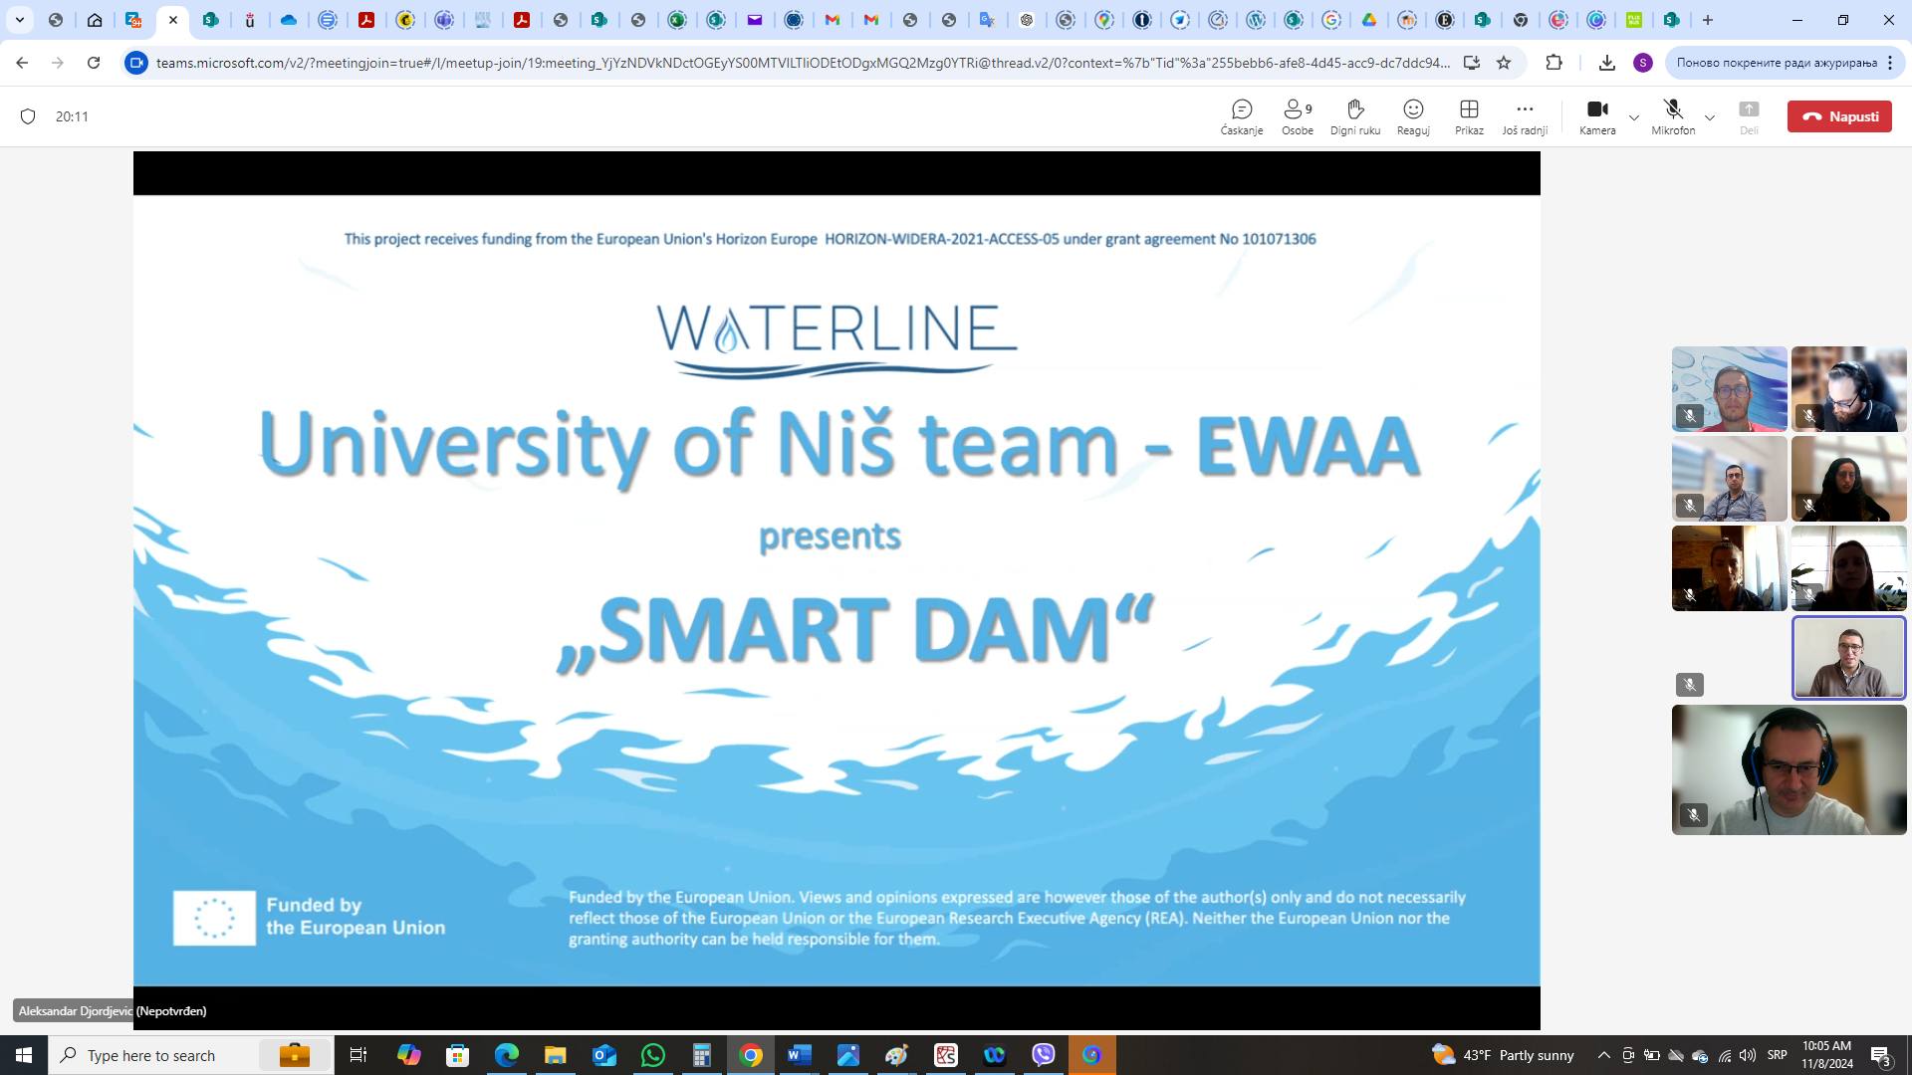Raise hand with Digni ruku
Viewport: 1912px width, 1075px height.
[x=1355, y=116]
